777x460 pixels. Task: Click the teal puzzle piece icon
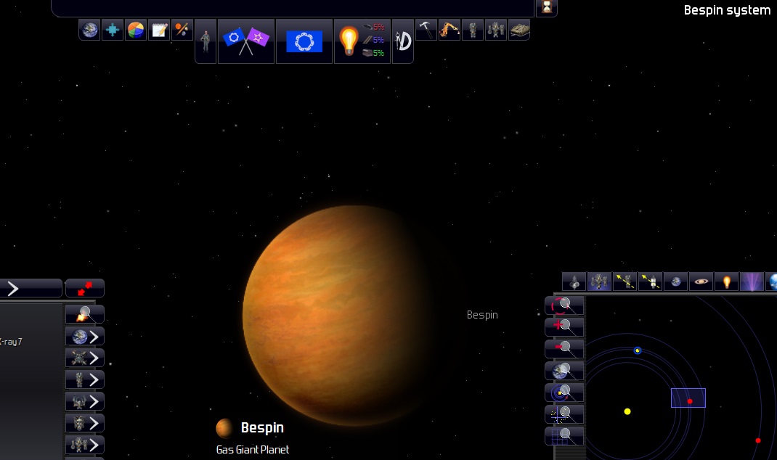(x=113, y=30)
